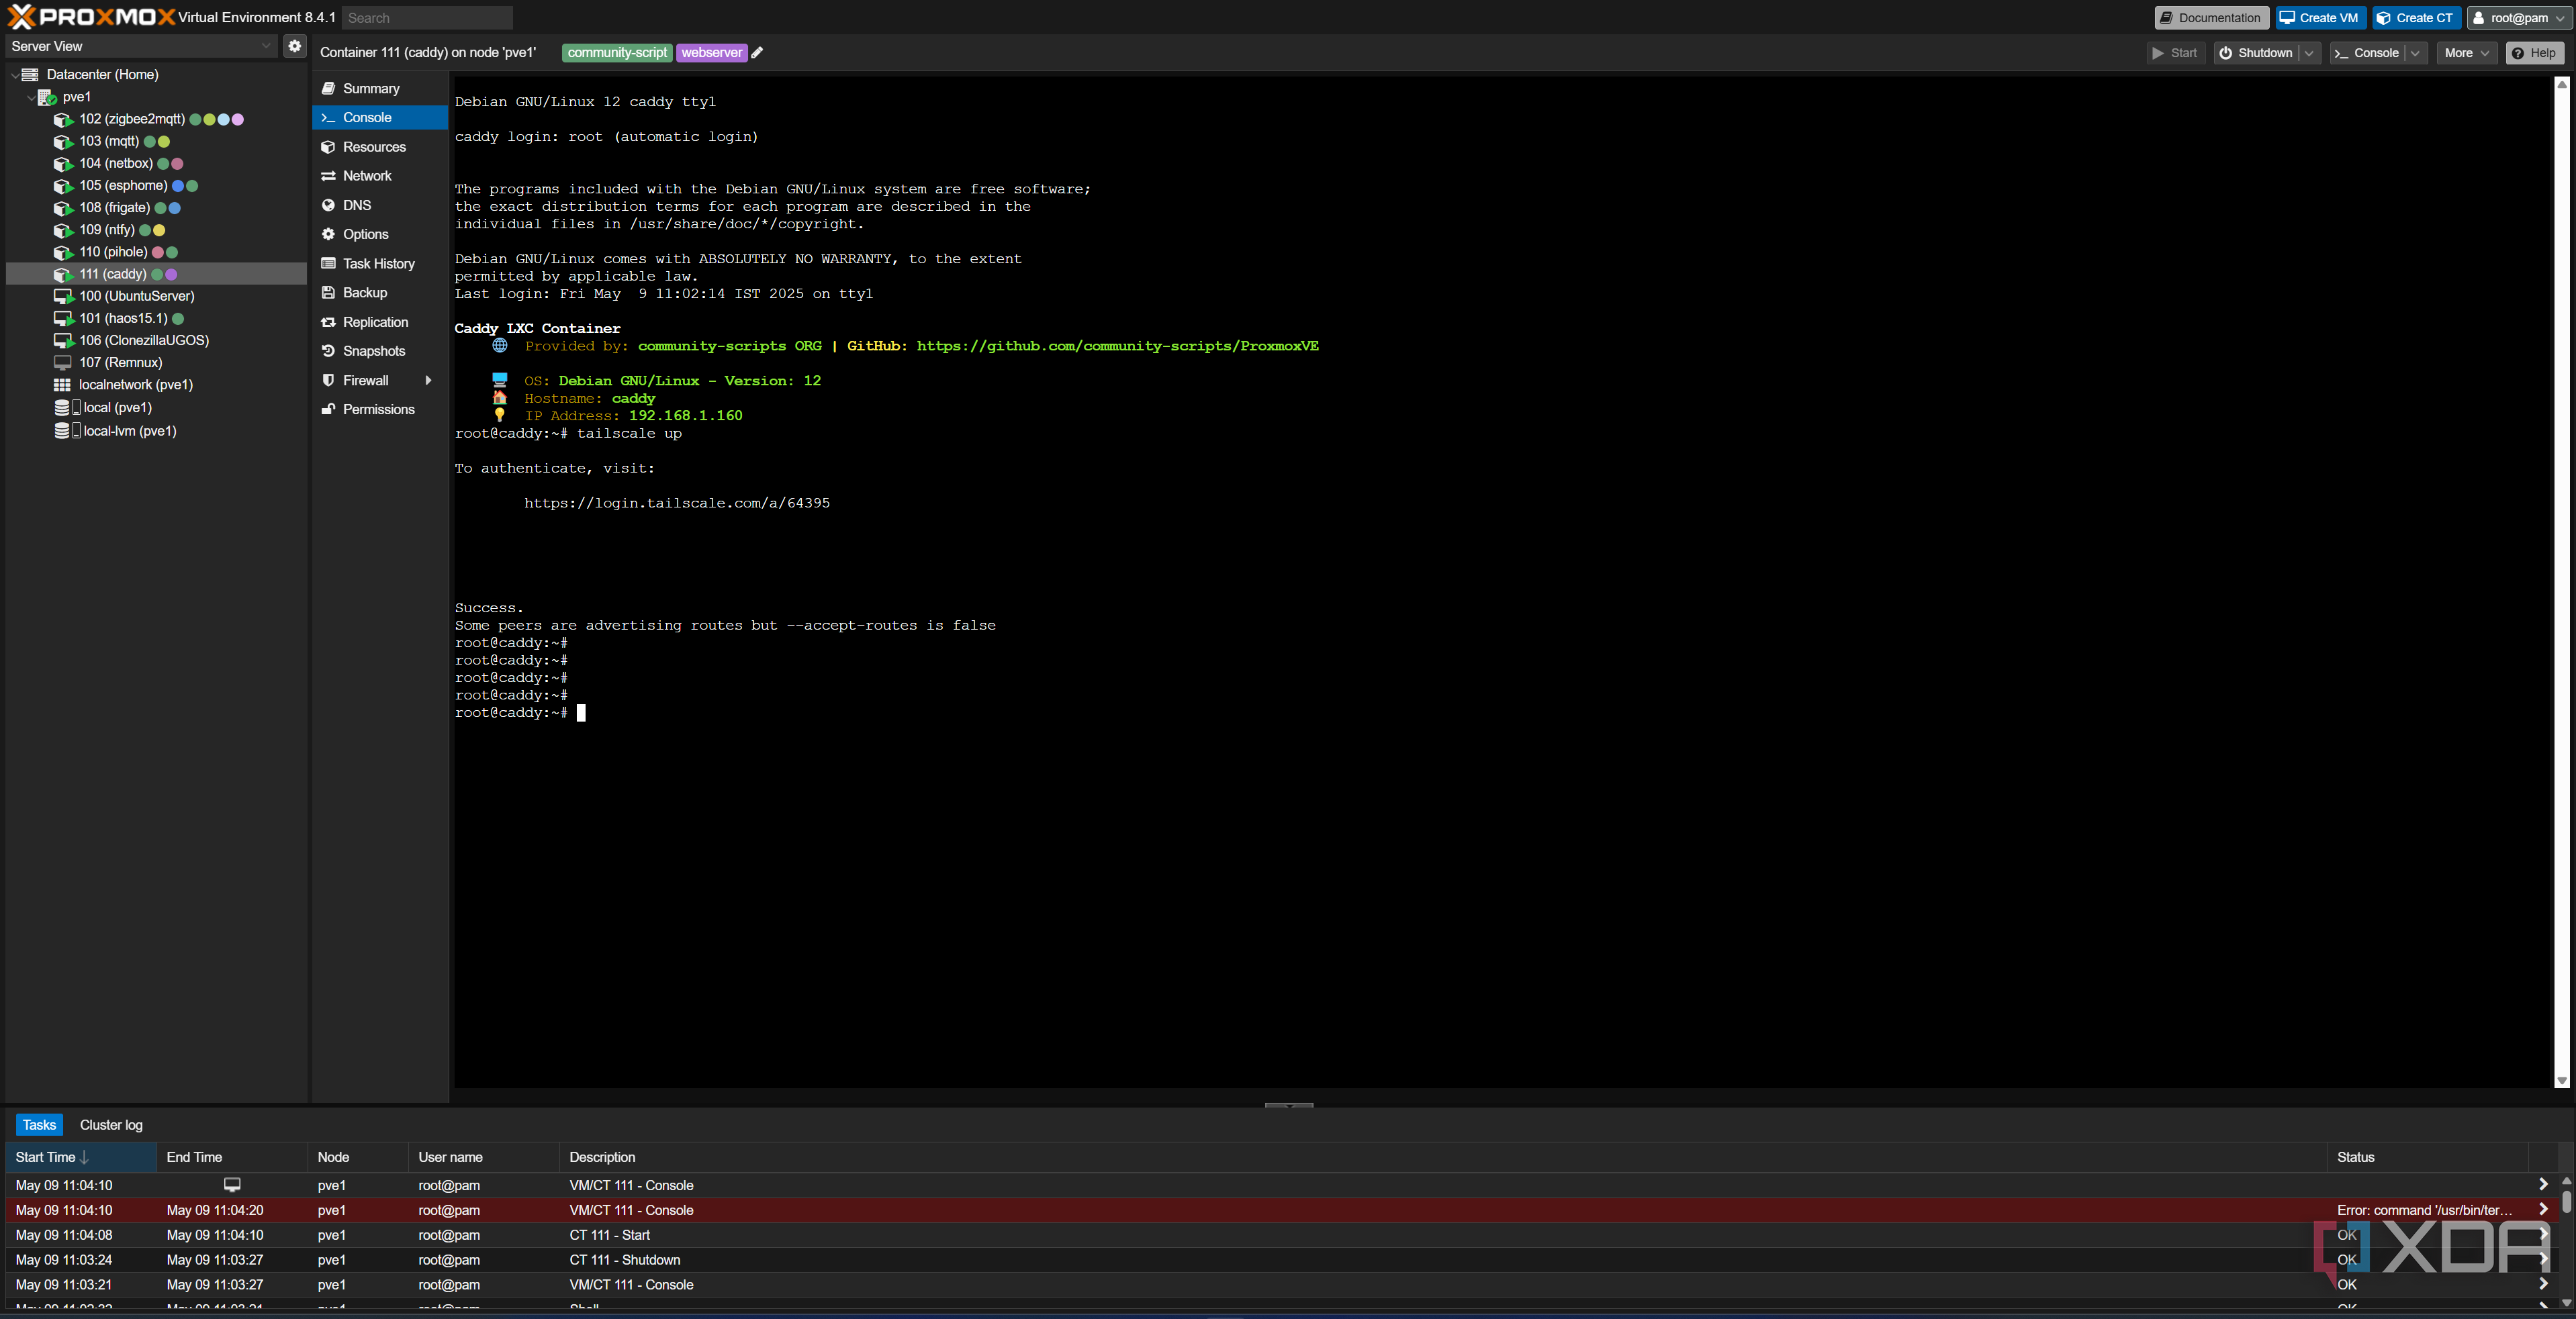Click the local-lvm (pve1) storage item
Screen dimensions: 2576x1319
coord(129,431)
